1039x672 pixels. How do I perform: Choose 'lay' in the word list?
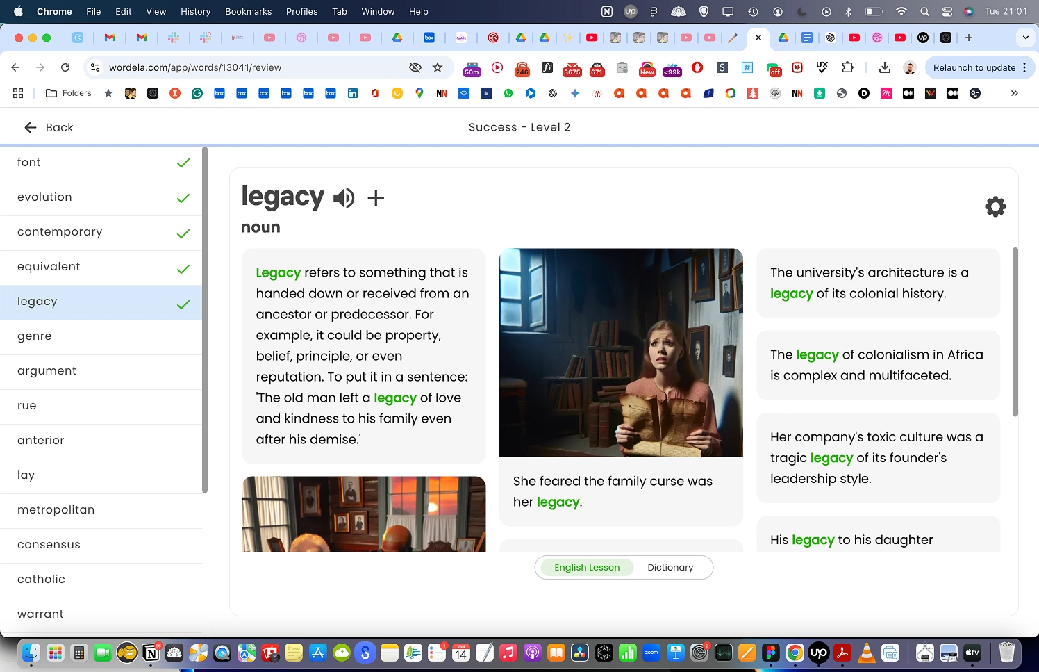pos(101,476)
